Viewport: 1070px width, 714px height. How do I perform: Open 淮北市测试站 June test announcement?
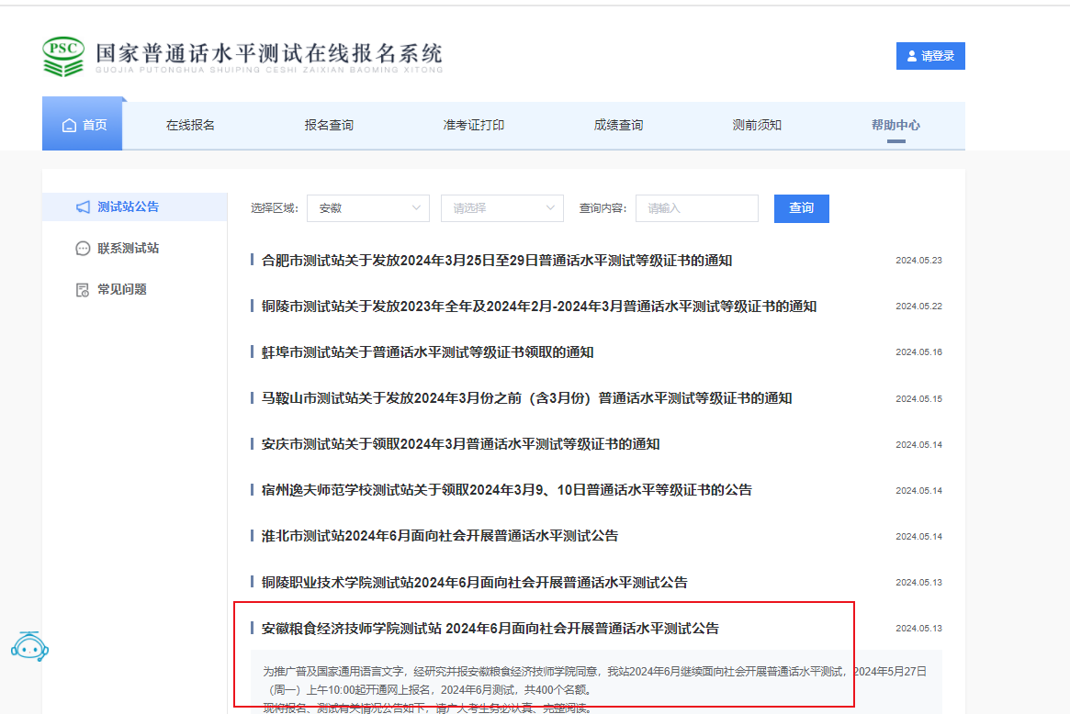[440, 536]
